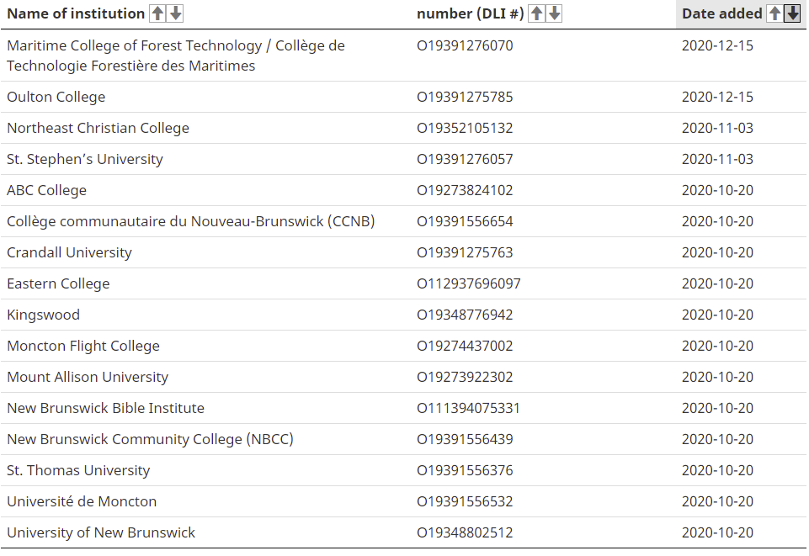Select New Brunswick Community College (NBCC) cell
Image resolution: width=809 pixels, height=556 pixels.
click(x=150, y=439)
